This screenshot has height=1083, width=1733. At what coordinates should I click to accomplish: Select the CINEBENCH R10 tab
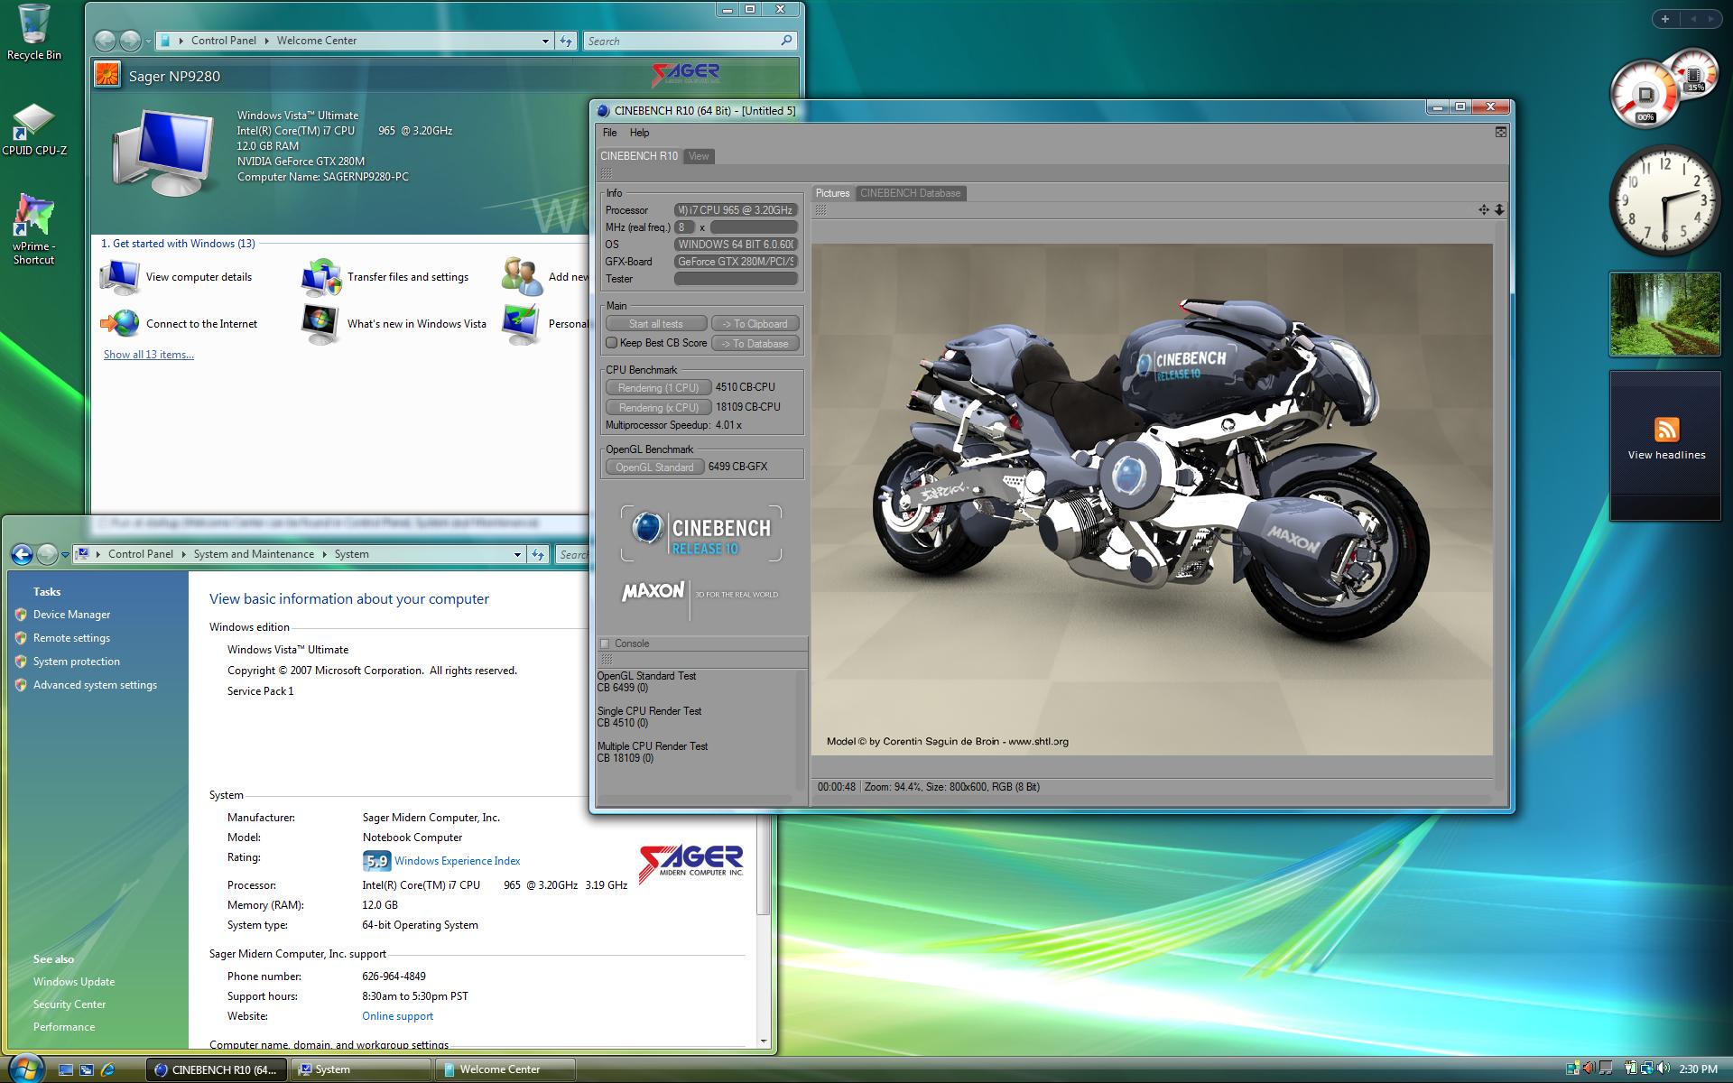click(639, 156)
